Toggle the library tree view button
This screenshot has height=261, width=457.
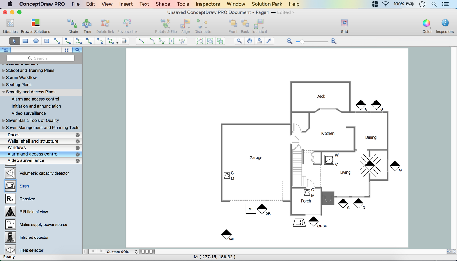coord(5,50)
